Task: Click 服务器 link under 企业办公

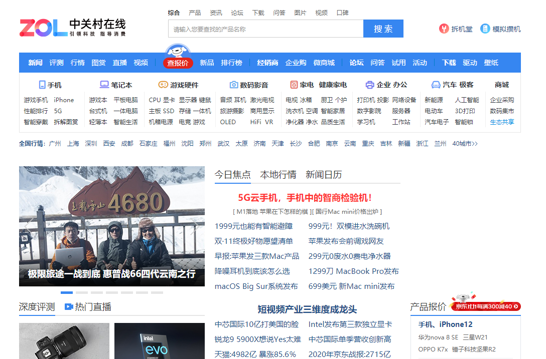Action: point(401,111)
